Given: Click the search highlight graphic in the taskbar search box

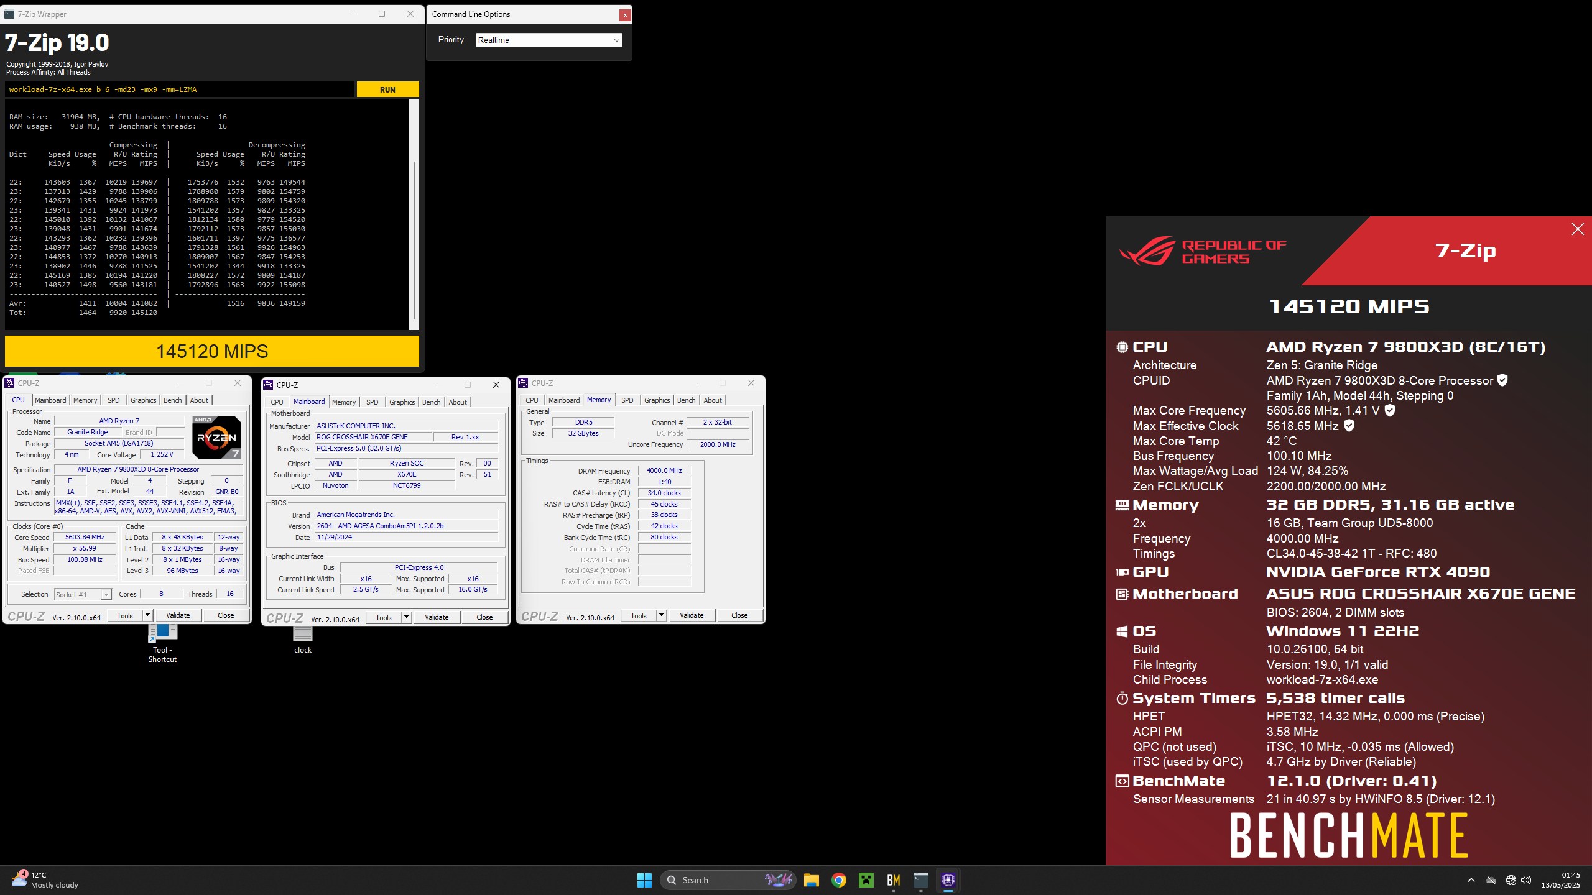Looking at the screenshot, I should point(779,880).
